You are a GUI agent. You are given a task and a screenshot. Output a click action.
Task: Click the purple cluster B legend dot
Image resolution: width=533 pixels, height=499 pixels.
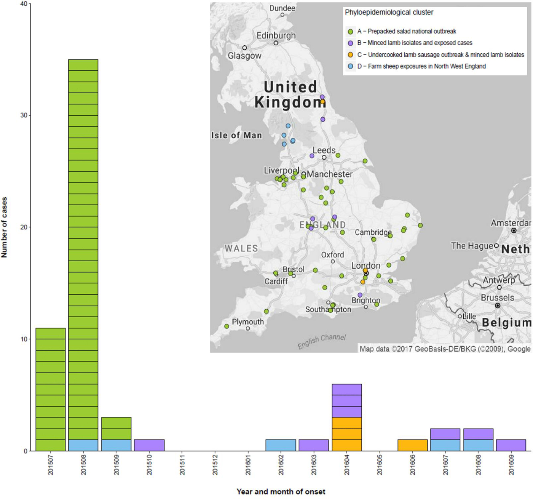click(350, 43)
